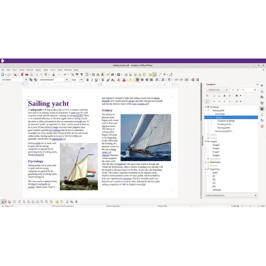
Task: Select Image3 in the Navigator tree
Action: pyautogui.click(x=216, y=145)
